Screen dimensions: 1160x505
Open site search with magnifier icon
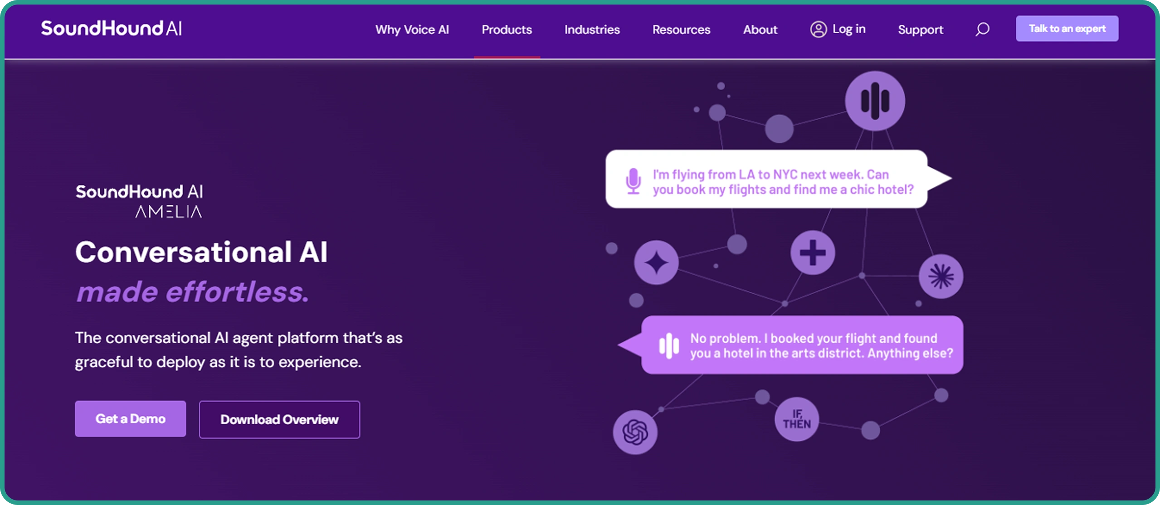(982, 29)
